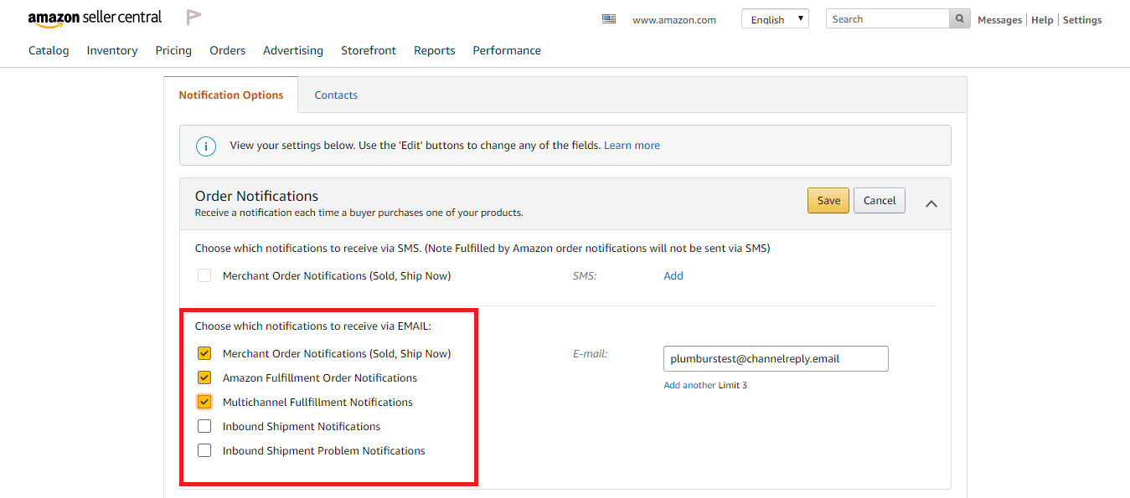Open the Storefront menu
Screen dimensions: 1130x498
point(369,50)
